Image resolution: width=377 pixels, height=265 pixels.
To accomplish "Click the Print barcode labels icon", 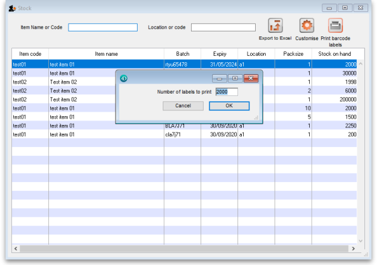I will 336,26.
